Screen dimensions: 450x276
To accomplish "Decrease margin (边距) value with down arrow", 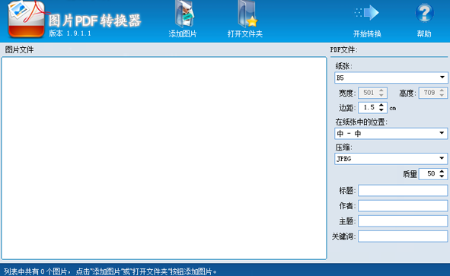I will point(381,109).
